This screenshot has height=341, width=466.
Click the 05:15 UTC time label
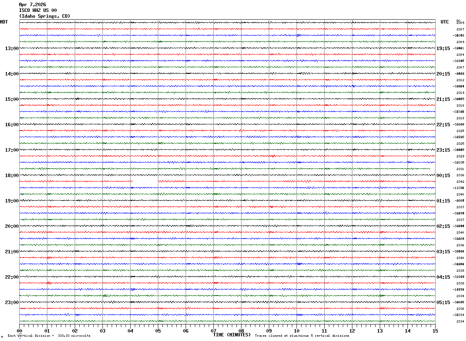click(443, 303)
